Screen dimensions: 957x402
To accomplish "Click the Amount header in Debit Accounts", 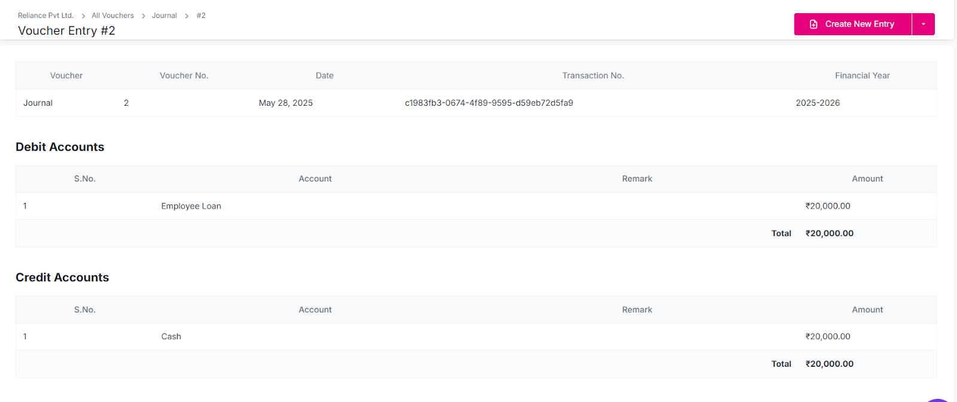I will coord(867,179).
